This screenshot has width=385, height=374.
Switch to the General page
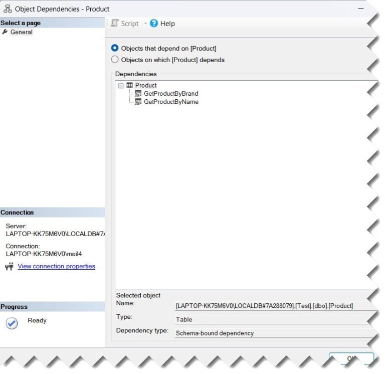click(21, 32)
